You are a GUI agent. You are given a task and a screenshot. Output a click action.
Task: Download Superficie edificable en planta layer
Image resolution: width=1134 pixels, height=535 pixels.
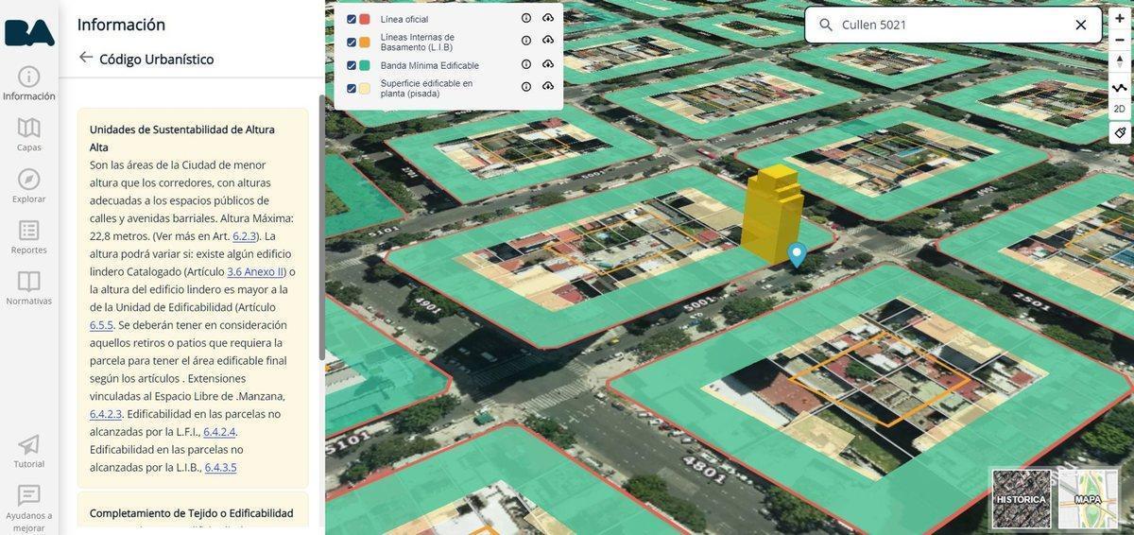pyautogui.click(x=548, y=87)
